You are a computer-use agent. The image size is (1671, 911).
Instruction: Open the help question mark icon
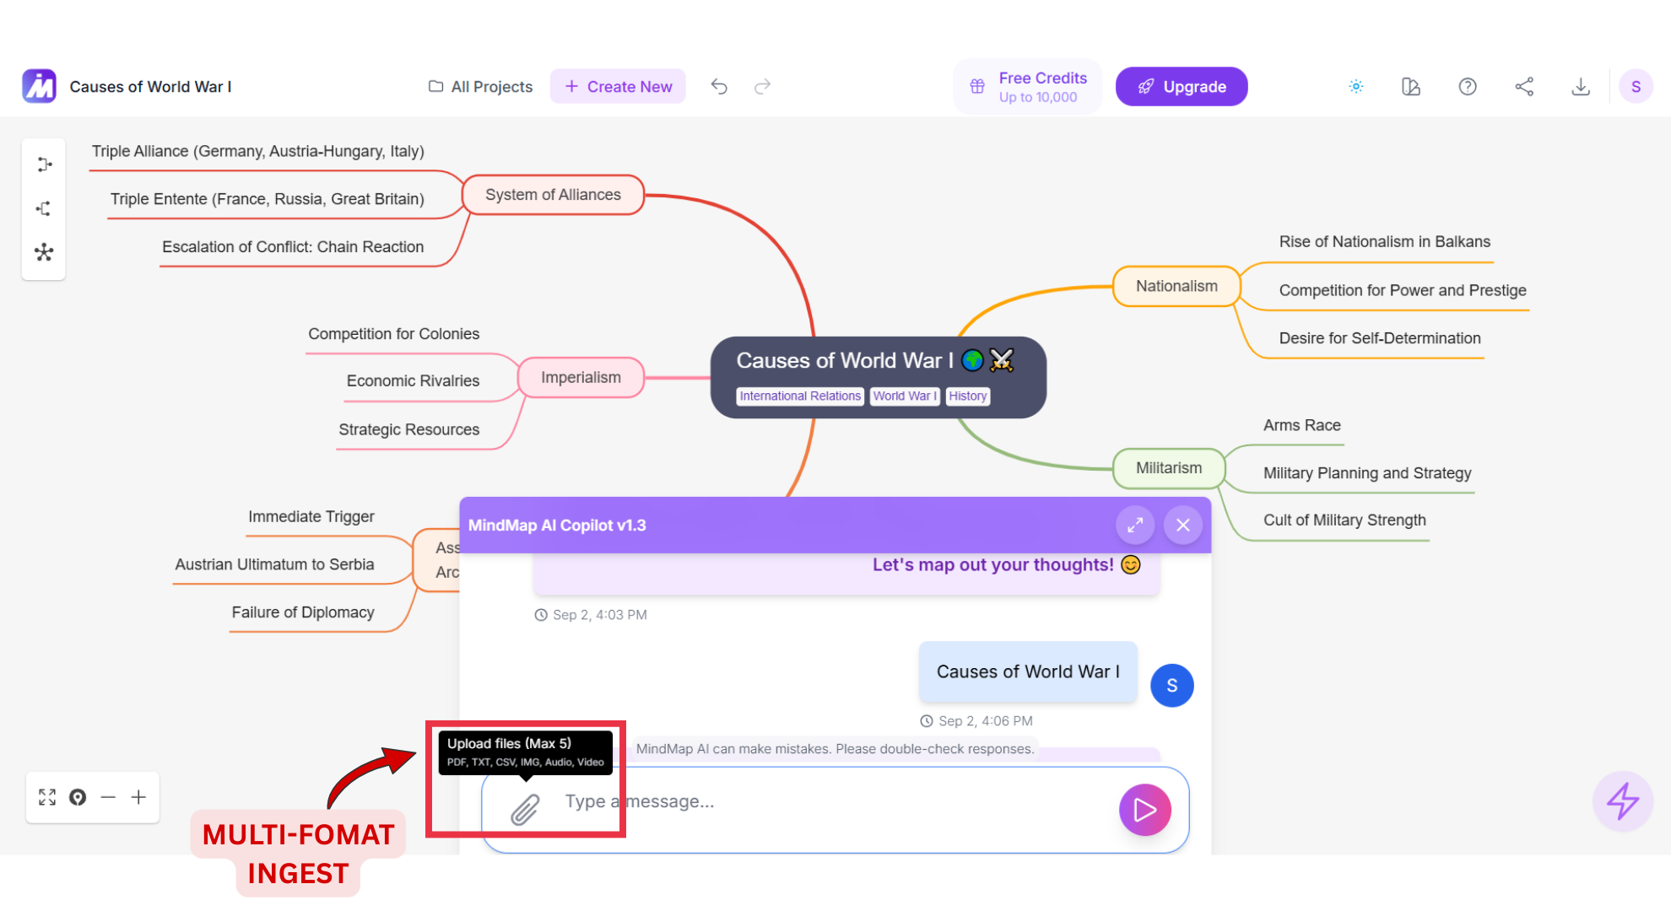pyautogui.click(x=1468, y=87)
